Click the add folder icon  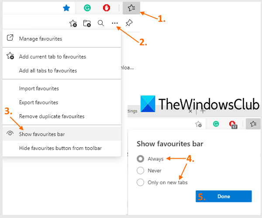[87, 24]
